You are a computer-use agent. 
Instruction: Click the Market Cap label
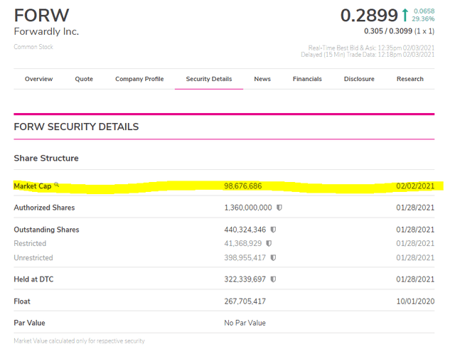[x=33, y=186]
